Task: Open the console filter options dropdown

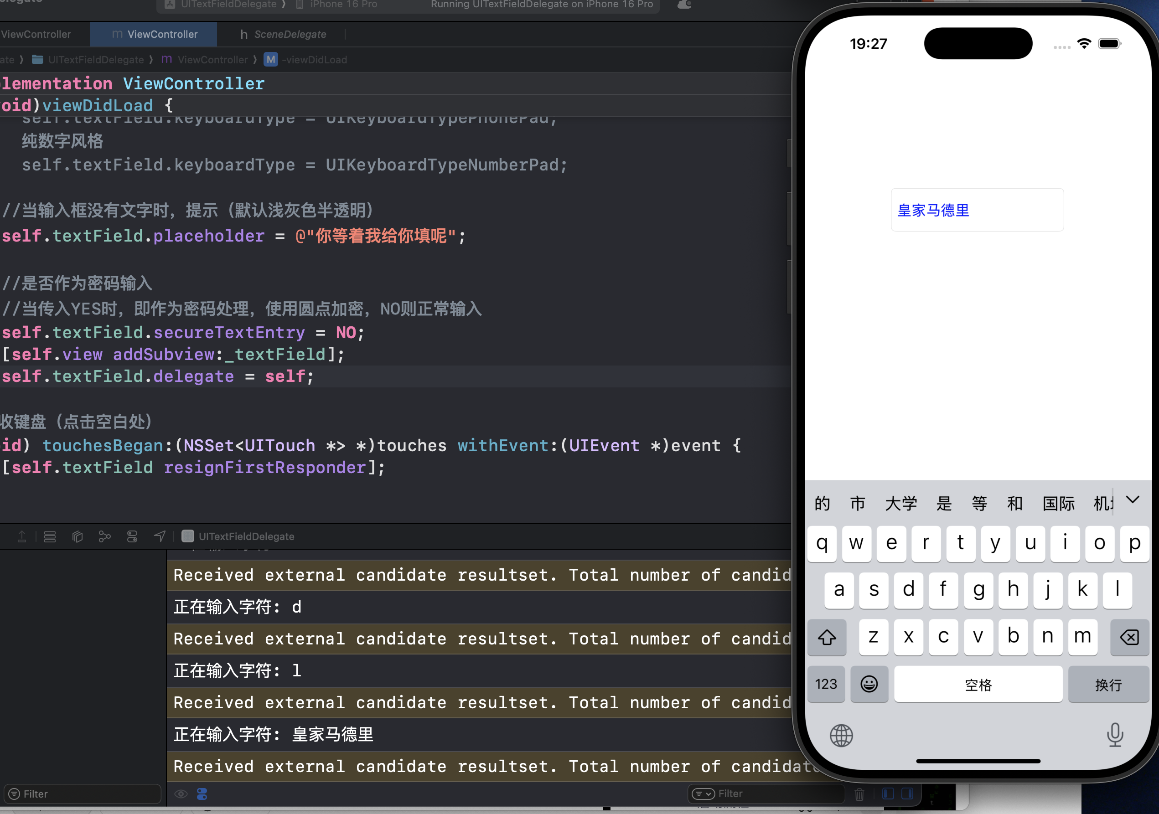Action: [x=703, y=794]
